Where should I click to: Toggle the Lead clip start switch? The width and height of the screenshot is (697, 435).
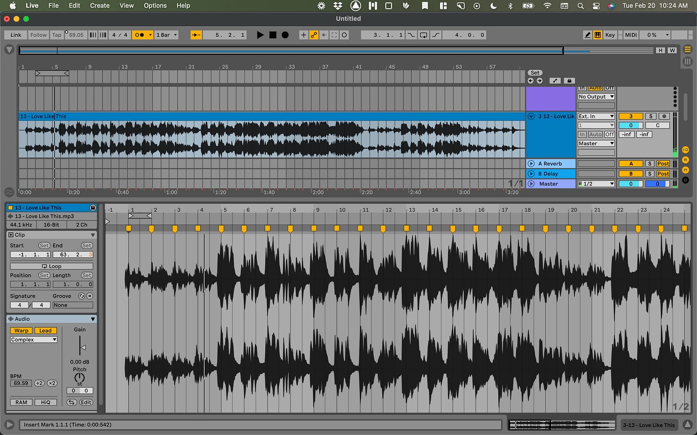(x=45, y=330)
